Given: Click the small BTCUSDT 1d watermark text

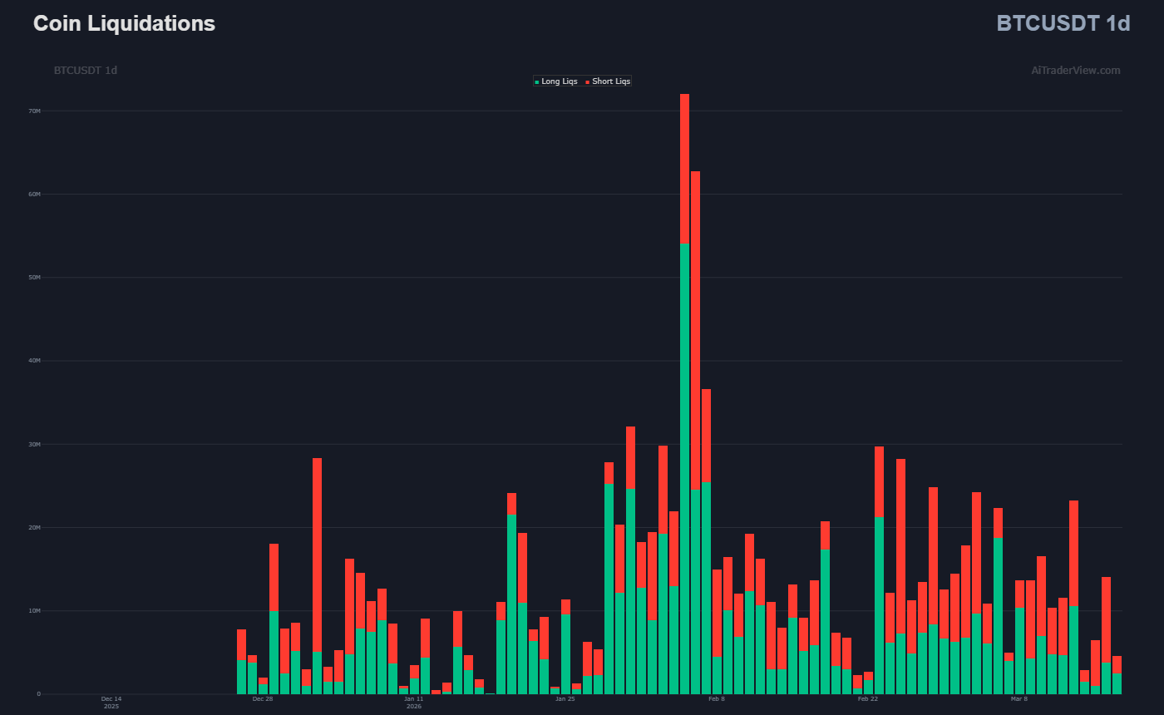Looking at the screenshot, I should coord(86,71).
